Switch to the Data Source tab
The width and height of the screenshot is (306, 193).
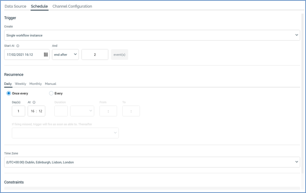tap(15, 6)
